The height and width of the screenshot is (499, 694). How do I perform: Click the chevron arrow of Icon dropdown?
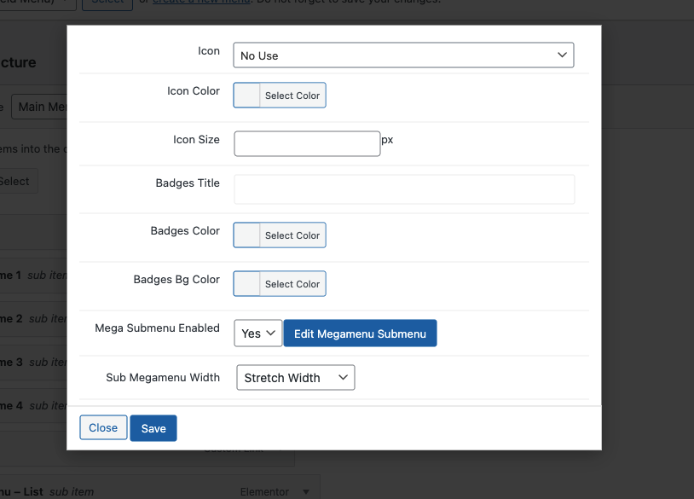point(562,55)
